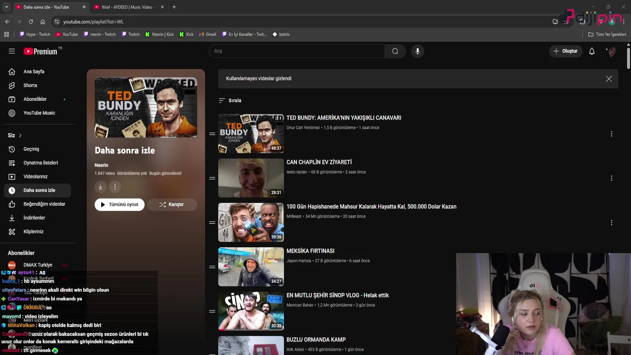Click the large playlist cover image

coord(146,107)
